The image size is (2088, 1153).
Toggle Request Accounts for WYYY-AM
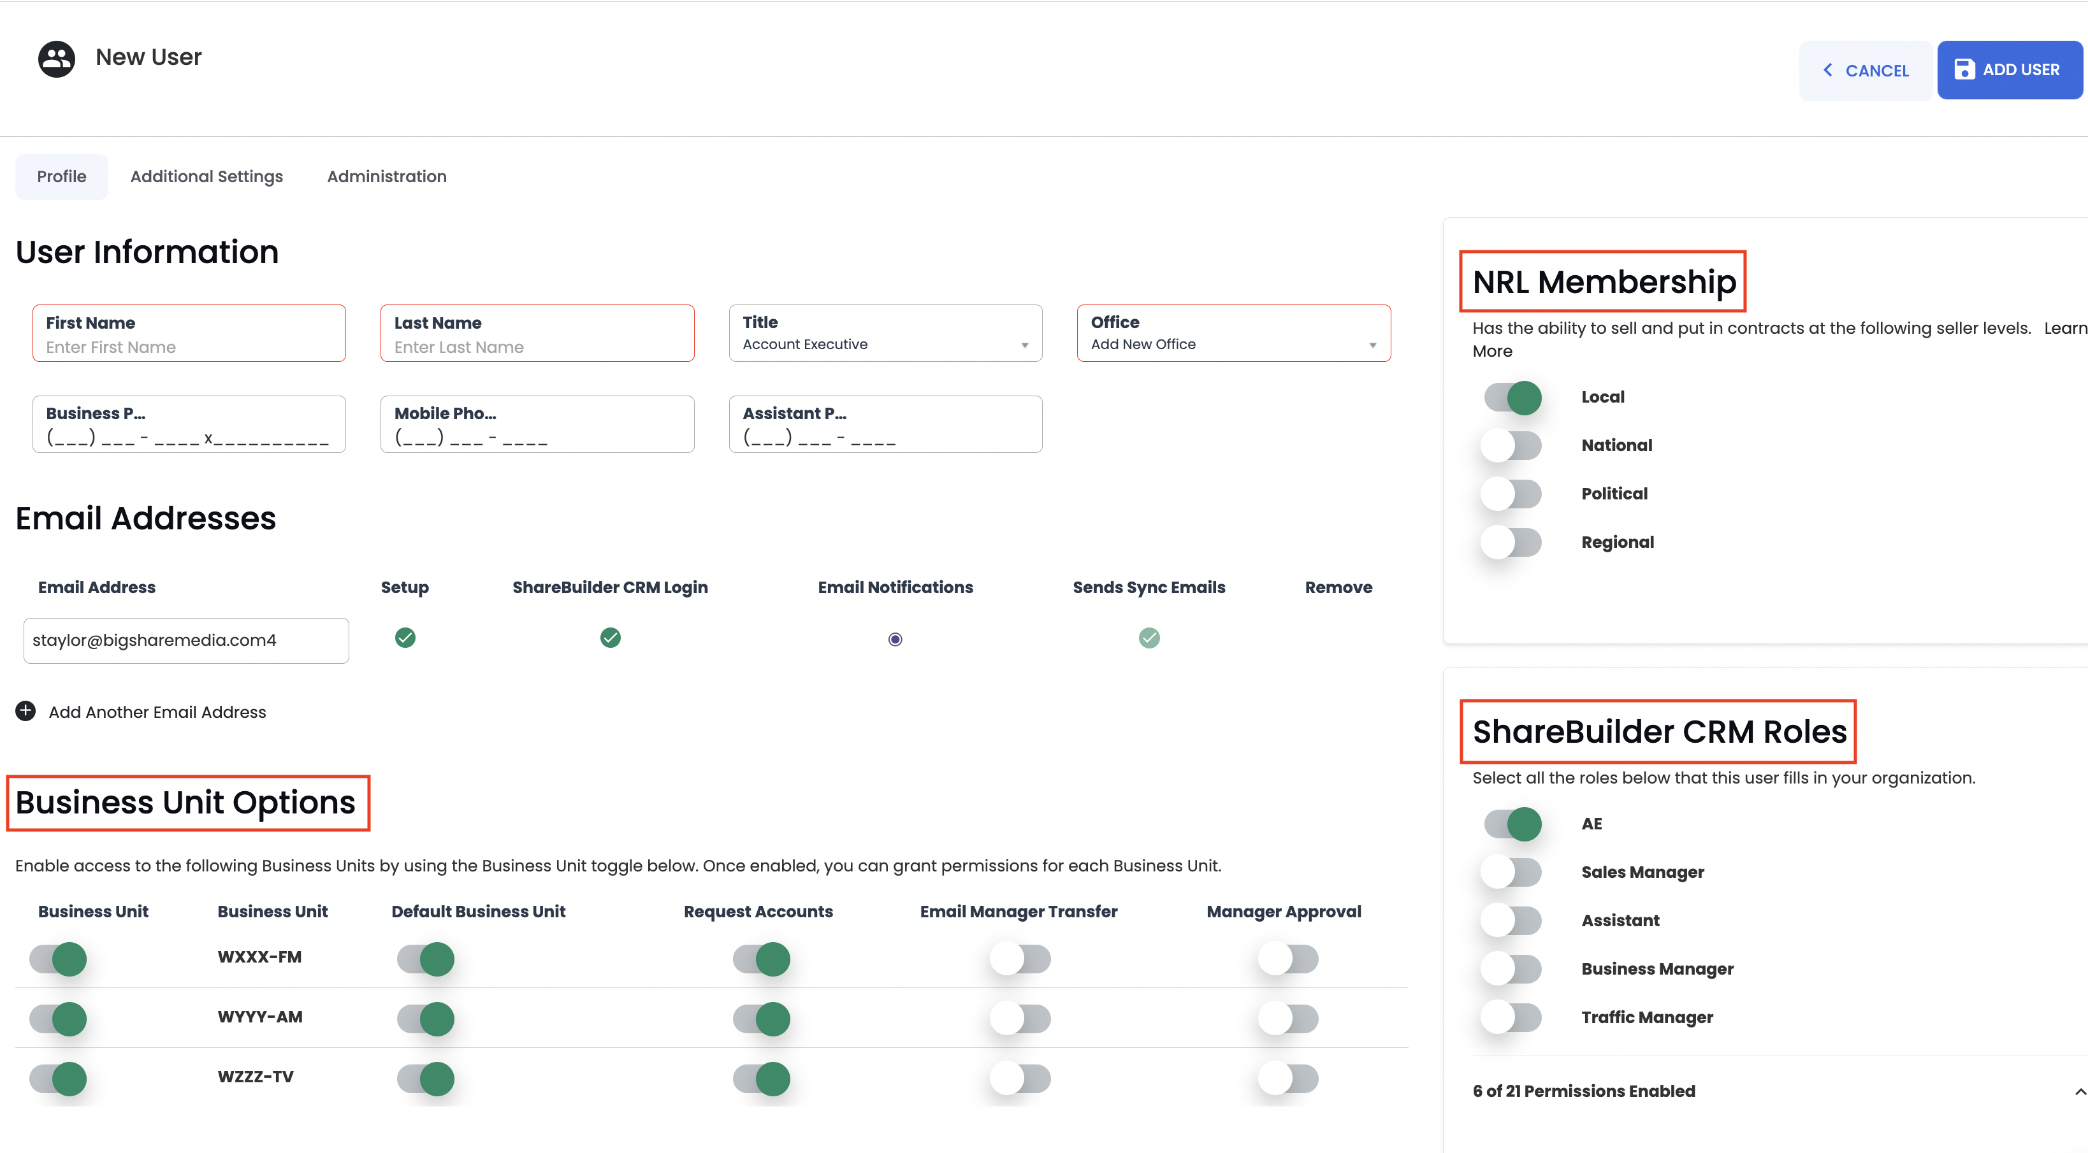coord(762,1019)
